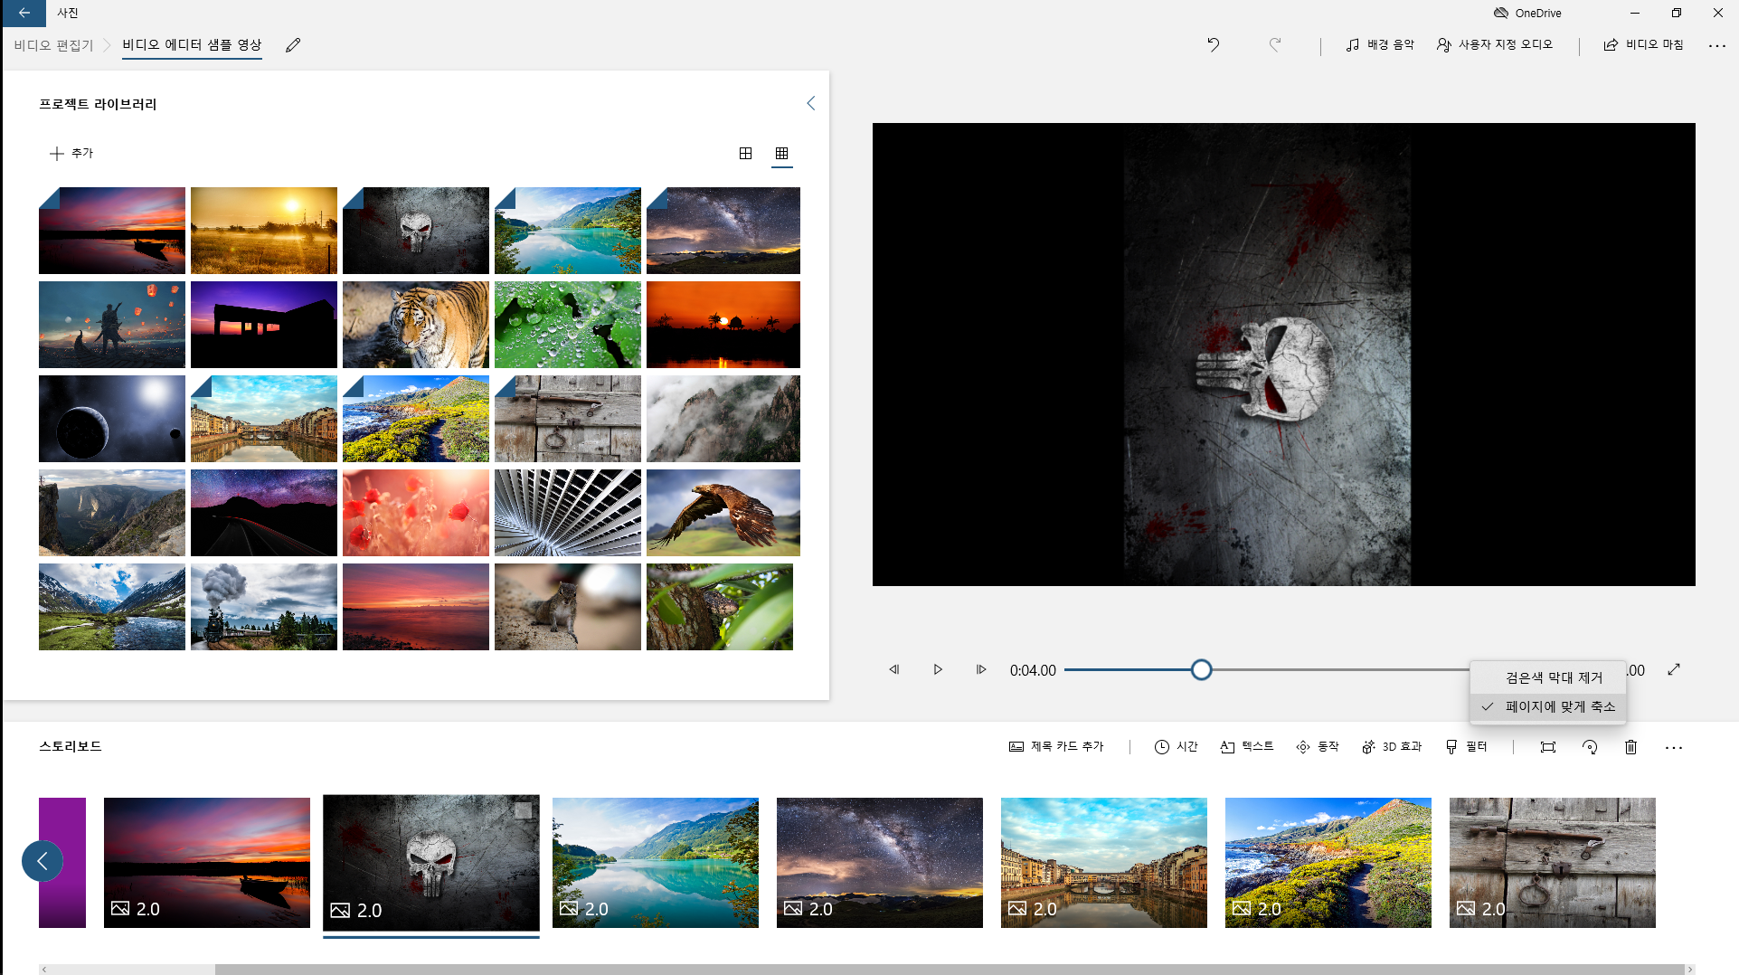
Task: Select the radial metal pattern photo in library
Action: pos(568,513)
